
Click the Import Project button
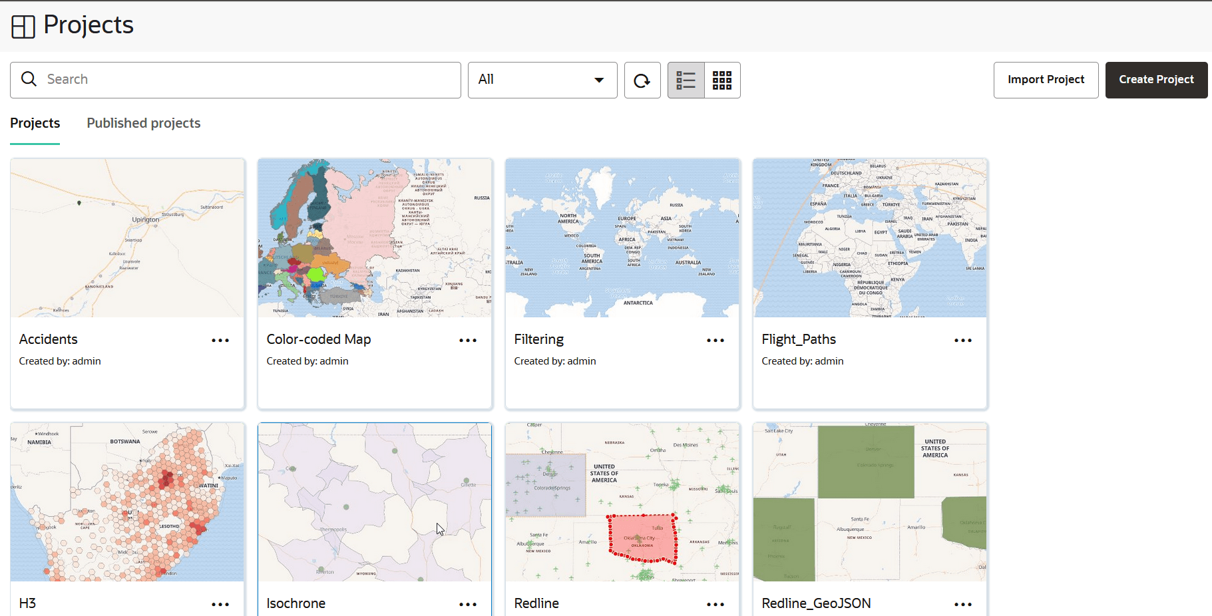tap(1046, 80)
